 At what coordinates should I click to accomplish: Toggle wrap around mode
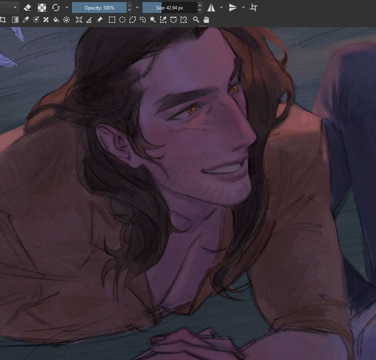pyautogui.click(x=253, y=8)
